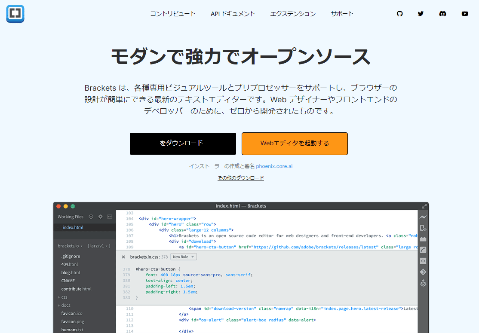The image size is (479, 333).
Task: Click the git icon in right sidebar
Action: 423,272
